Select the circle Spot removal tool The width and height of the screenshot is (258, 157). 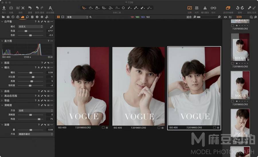click(x=123, y=8)
